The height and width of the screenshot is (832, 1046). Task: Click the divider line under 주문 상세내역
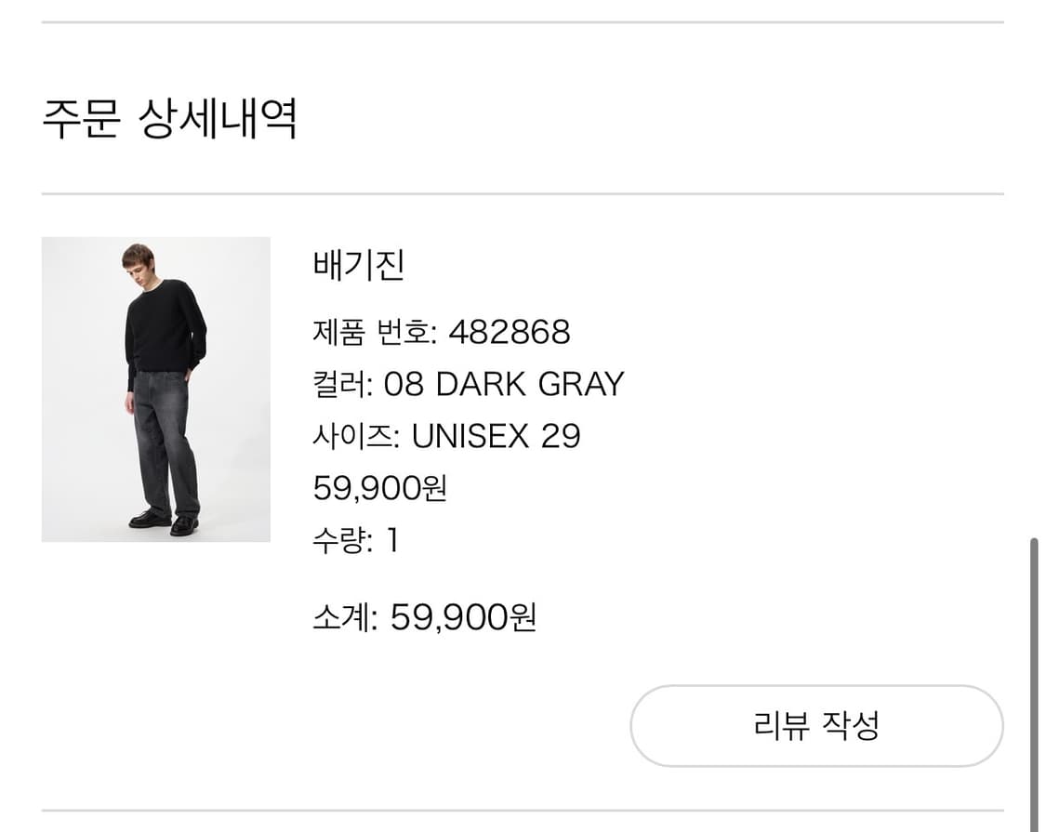[521, 193]
